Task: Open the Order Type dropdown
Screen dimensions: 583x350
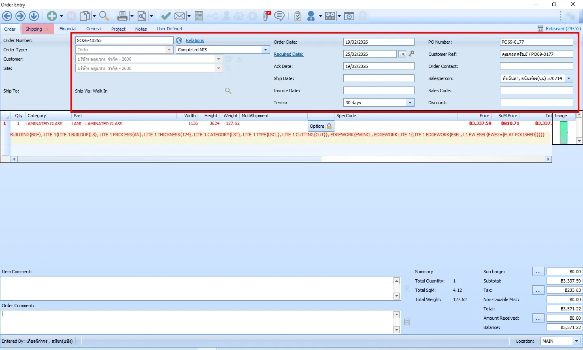Action: tap(170, 50)
